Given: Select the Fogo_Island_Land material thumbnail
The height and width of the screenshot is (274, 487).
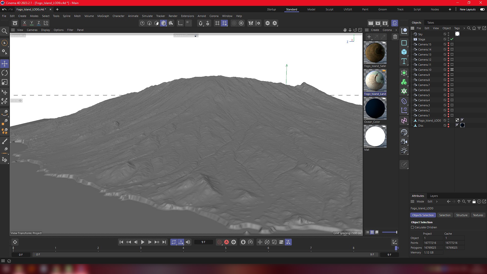Looking at the screenshot, I should [375, 80].
